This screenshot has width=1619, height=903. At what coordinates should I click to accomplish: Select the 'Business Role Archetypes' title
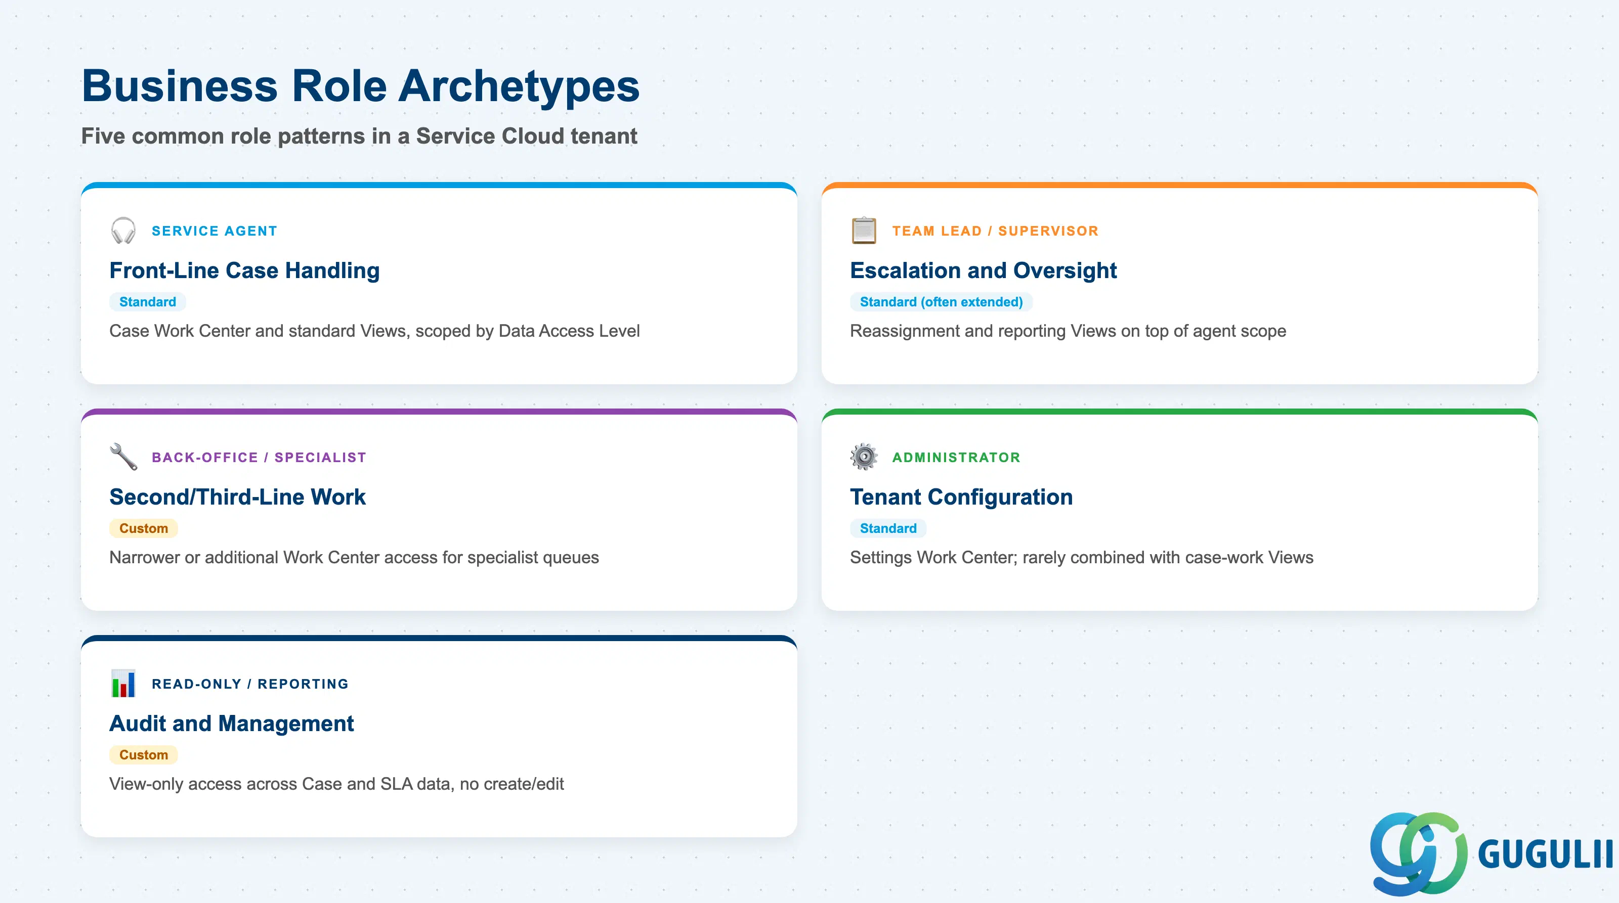pyautogui.click(x=360, y=86)
